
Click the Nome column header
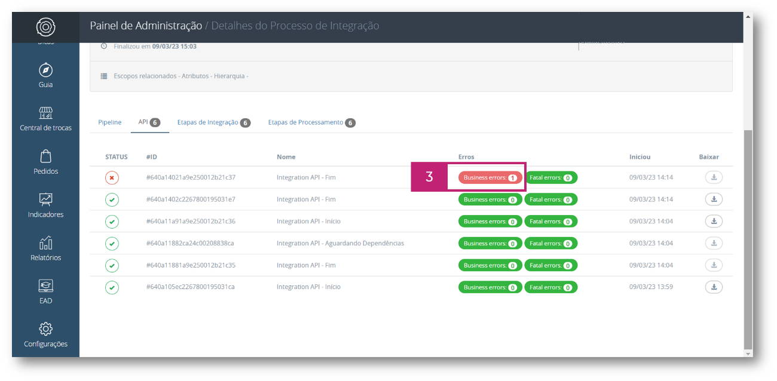[x=286, y=157]
